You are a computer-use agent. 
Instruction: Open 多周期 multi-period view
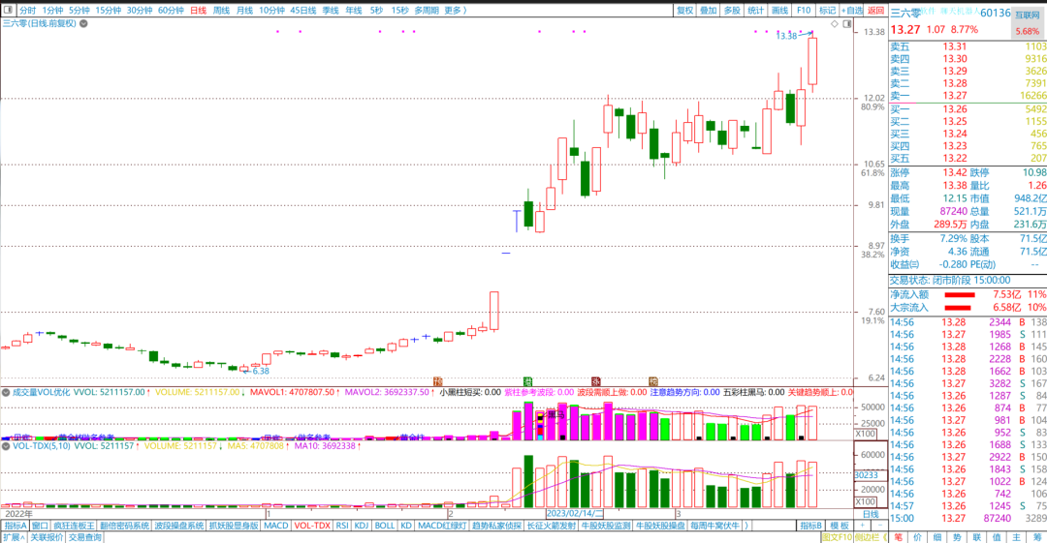(x=426, y=11)
